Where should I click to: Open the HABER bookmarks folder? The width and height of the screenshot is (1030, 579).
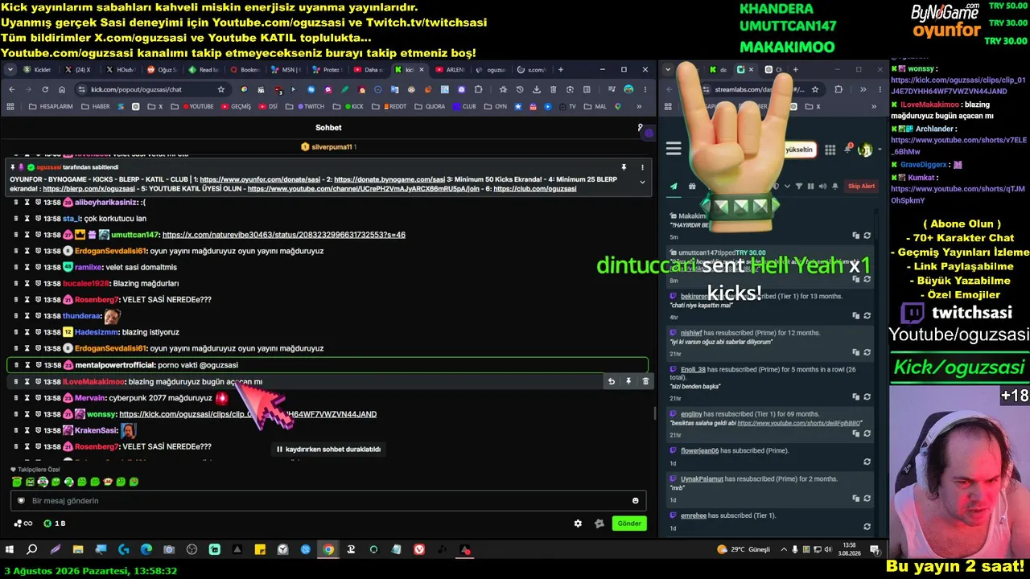click(x=95, y=106)
